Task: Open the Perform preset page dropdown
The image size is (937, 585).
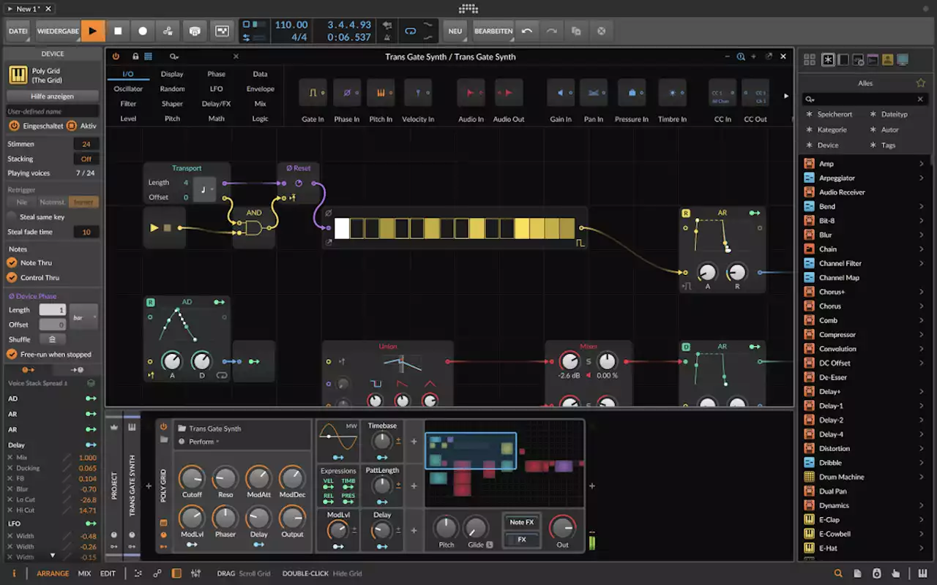Action: coord(204,442)
